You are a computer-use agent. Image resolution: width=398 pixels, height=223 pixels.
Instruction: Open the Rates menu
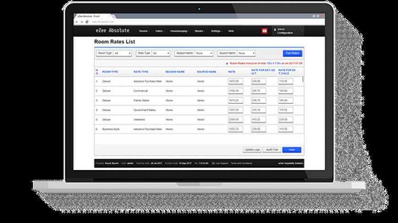coord(159,31)
